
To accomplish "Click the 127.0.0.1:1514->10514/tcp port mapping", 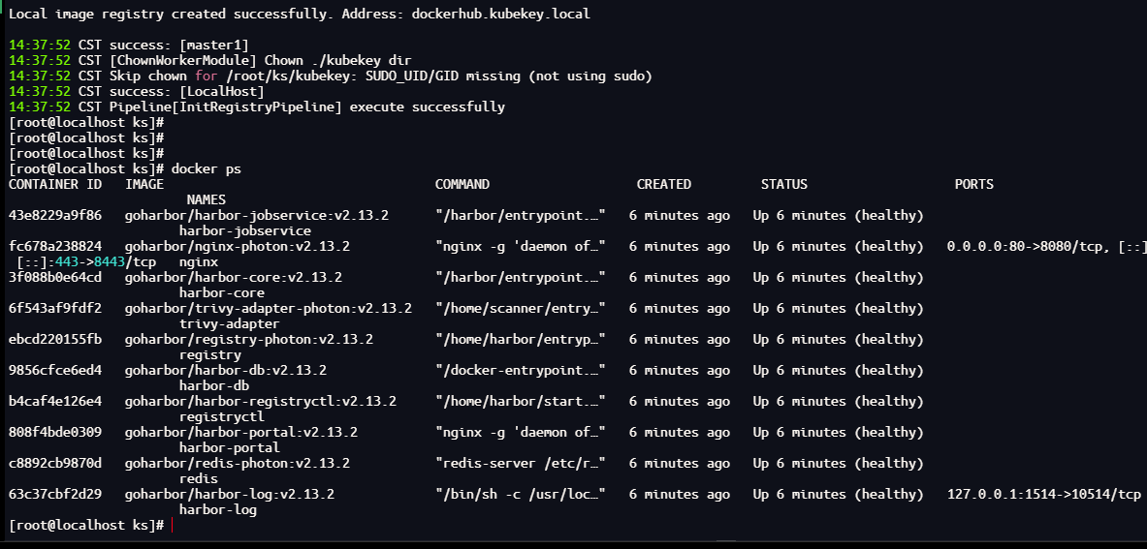I will [1043, 494].
